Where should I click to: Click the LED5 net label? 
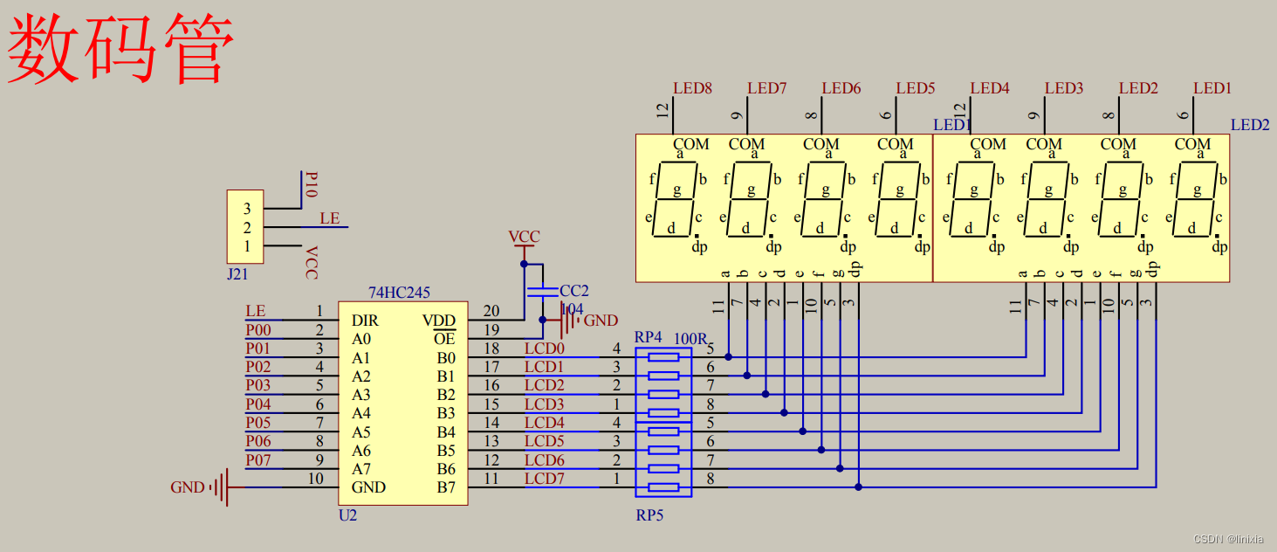pos(916,88)
